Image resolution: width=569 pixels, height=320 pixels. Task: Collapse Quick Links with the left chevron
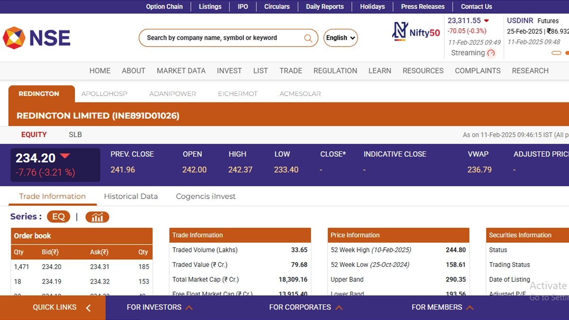click(x=88, y=308)
